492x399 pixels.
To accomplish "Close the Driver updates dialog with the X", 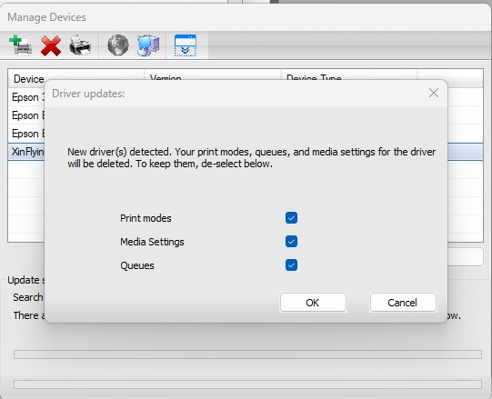I will (x=434, y=93).
